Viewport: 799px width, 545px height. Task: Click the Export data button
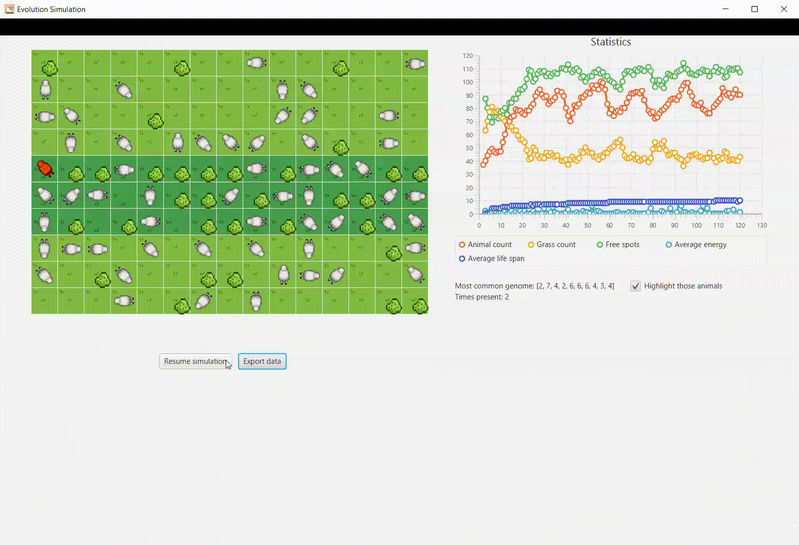[x=262, y=361]
